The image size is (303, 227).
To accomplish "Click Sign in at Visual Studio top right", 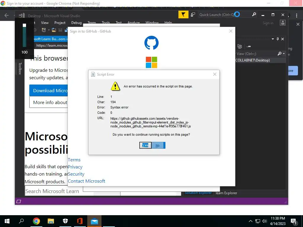I will click(x=268, y=23).
